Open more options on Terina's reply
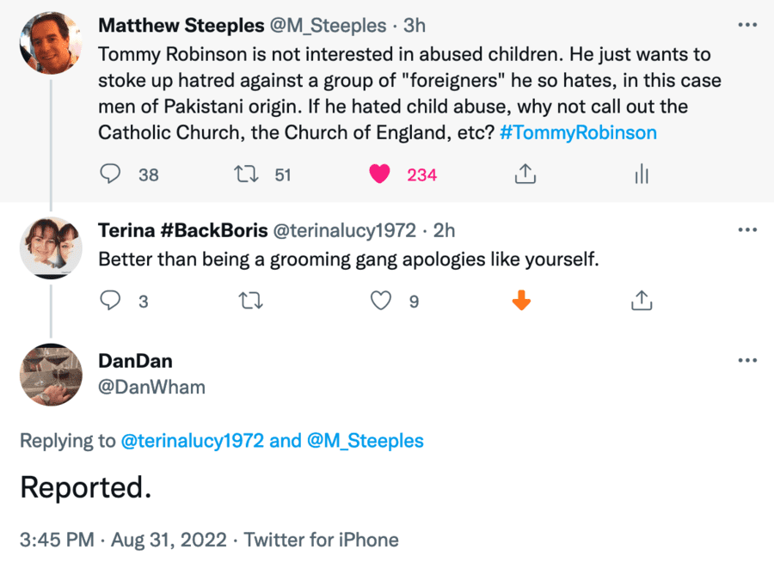Image resolution: width=774 pixels, height=568 pixels. tap(747, 230)
